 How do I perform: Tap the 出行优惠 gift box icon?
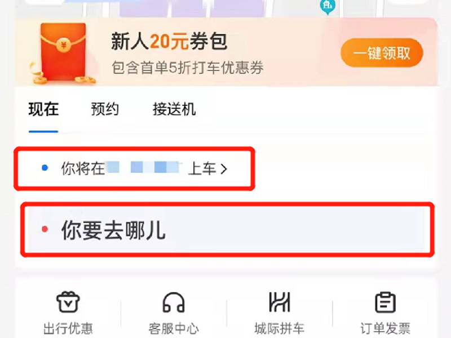pyautogui.click(x=68, y=302)
